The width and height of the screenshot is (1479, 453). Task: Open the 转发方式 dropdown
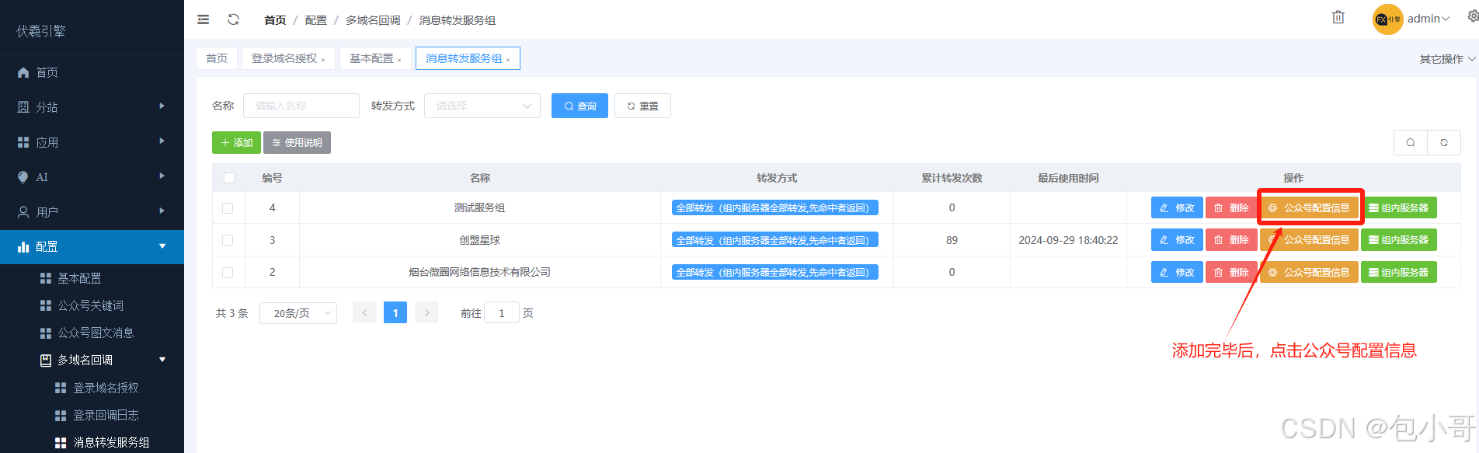(482, 106)
